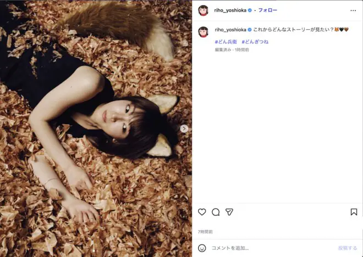Open the #どんぎつね hashtag
Image resolution: width=363 pixels, height=257 pixels.
coord(255,42)
